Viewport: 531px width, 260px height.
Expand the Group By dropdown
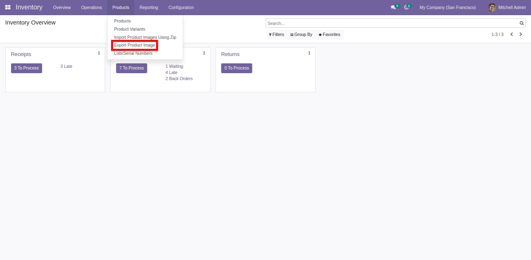(301, 35)
